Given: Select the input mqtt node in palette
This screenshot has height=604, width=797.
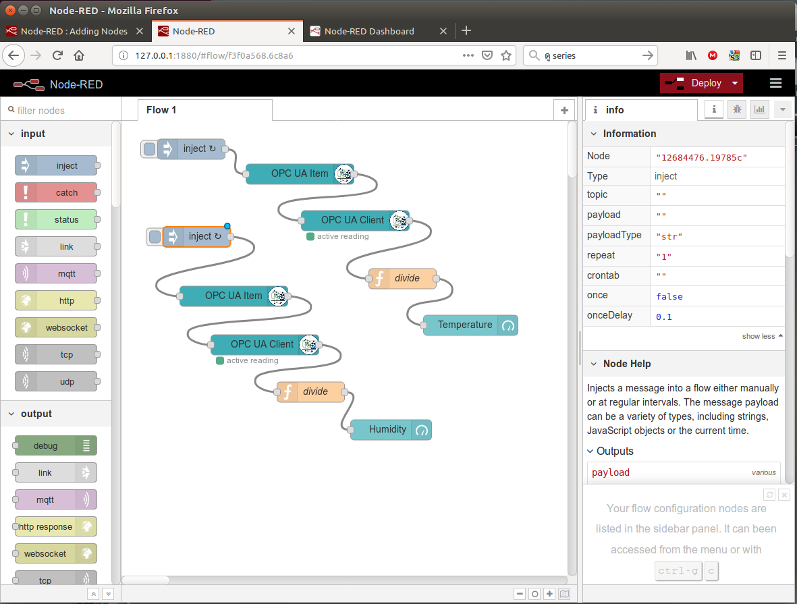Looking at the screenshot, I should tap(56, 273).
